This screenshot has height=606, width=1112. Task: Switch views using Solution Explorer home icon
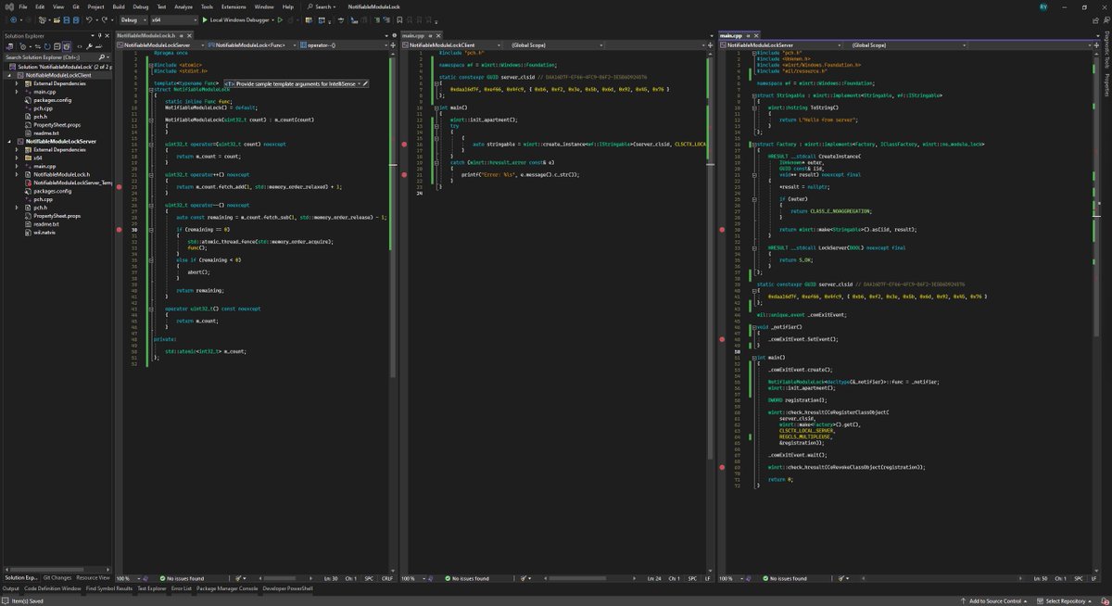coord(10,46)
